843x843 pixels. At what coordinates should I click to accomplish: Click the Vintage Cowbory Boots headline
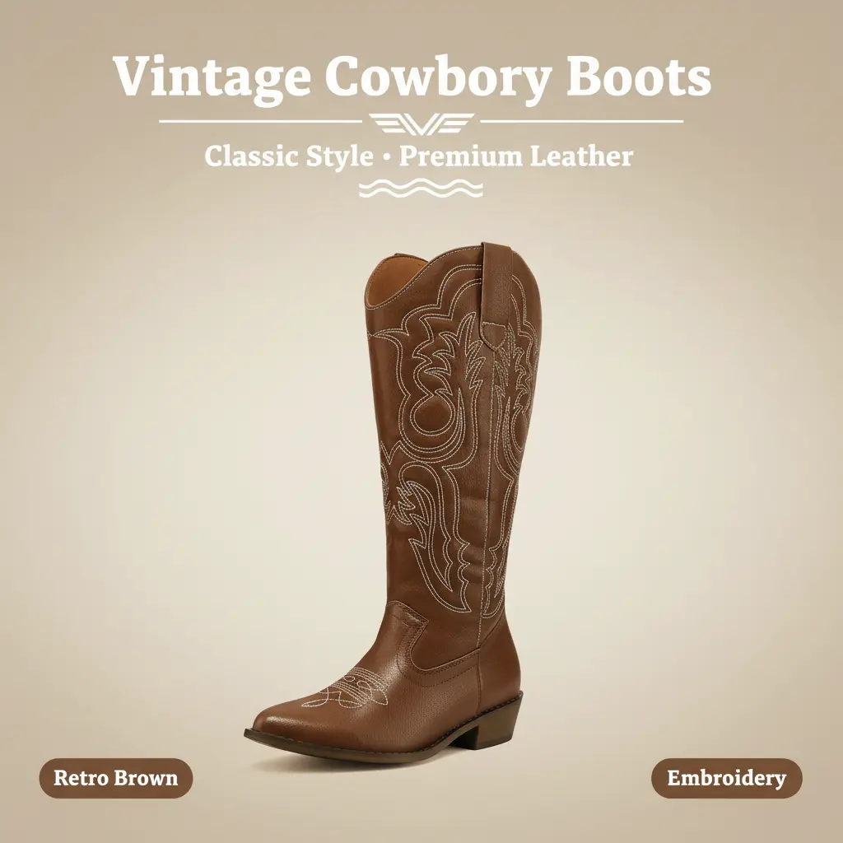412,77
